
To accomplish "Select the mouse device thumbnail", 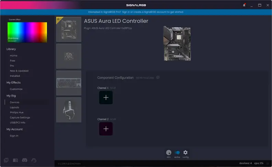I will coord(69,110).
